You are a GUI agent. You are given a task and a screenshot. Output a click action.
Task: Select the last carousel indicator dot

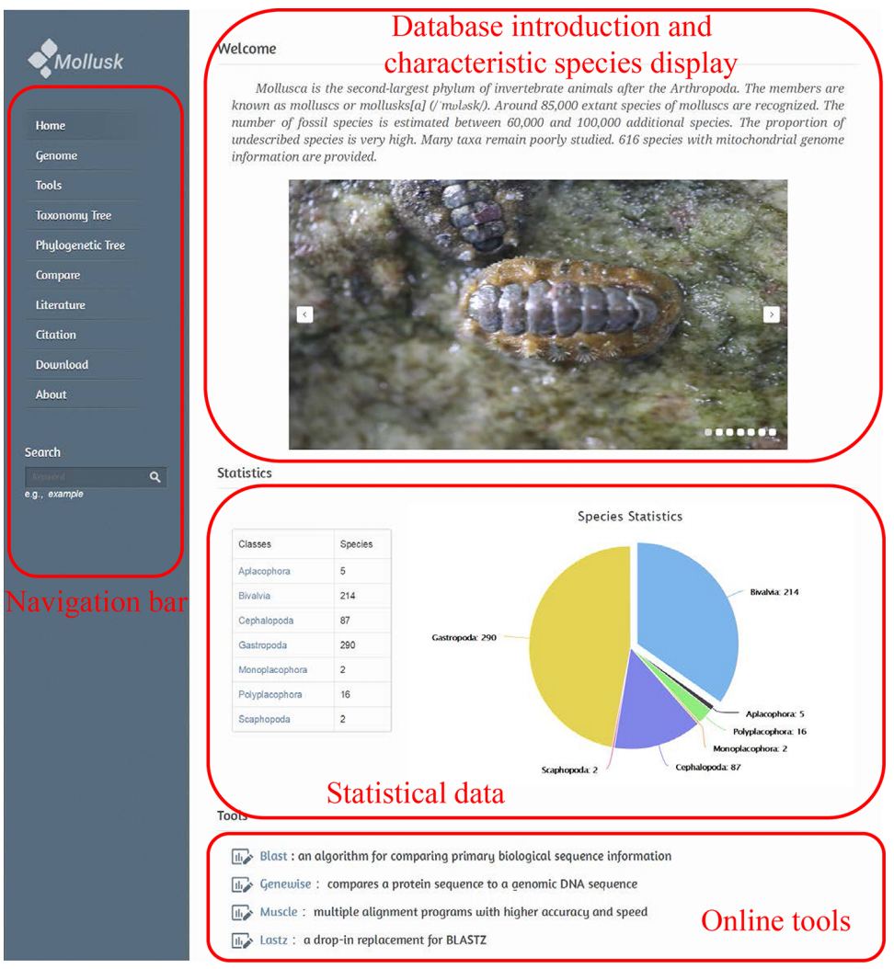(x=773, y=433)
